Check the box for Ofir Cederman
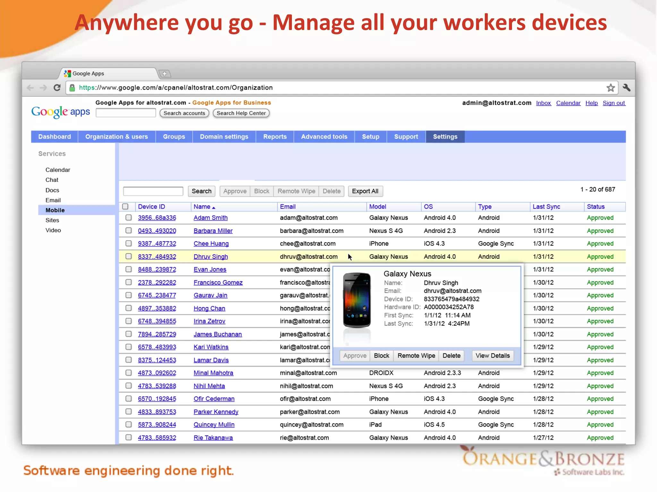The width and height of the screenshot is (657, 492). click(x=129, y=398)
